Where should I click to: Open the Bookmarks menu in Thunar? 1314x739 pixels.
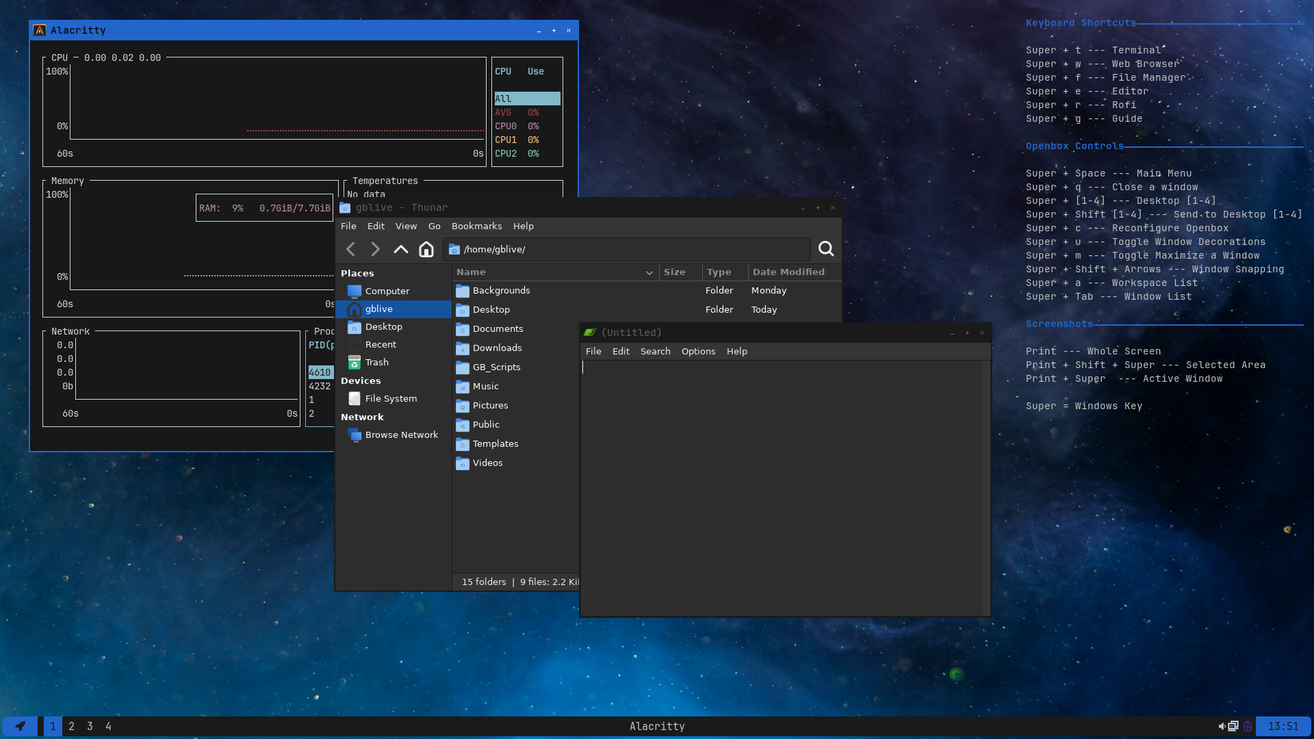[x=476, y=226]
